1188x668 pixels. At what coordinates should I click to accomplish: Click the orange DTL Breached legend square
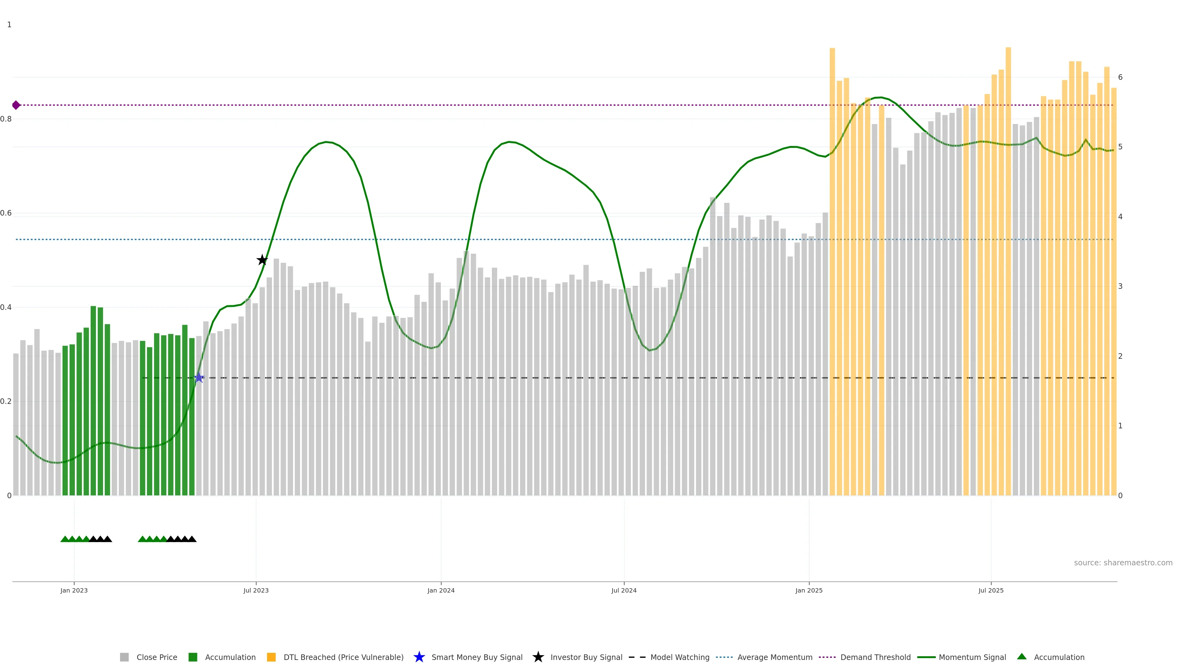coord(271,657)
